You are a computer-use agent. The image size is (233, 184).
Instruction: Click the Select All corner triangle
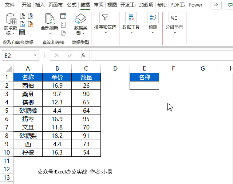(9, 69)
